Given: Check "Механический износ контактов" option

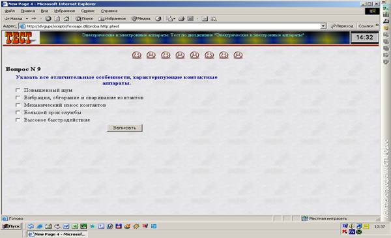Looking at the screenshot, I should tap(18, 105).
